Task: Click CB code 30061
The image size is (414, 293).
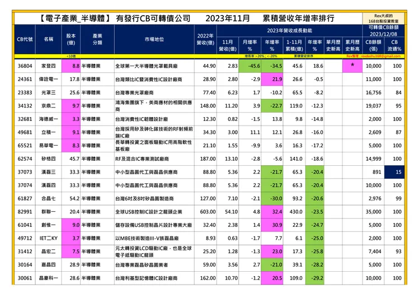Action: (25, 278)
